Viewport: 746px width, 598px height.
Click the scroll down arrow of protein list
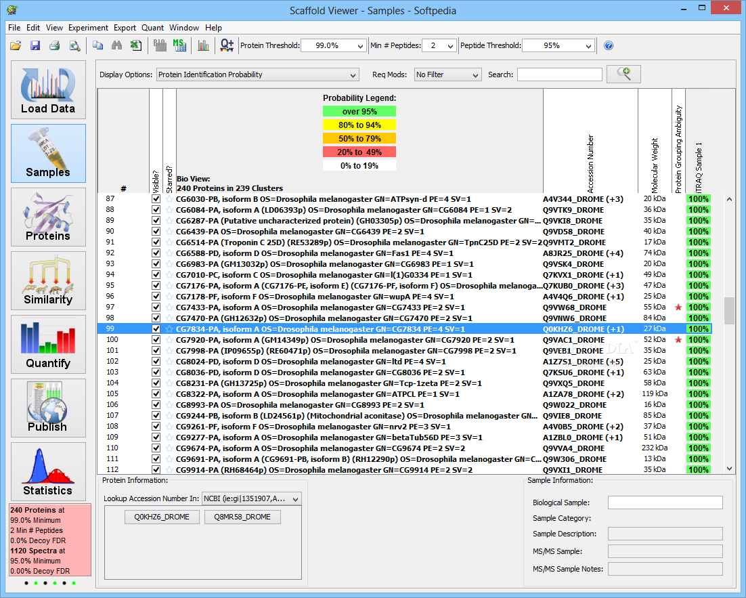(729, 469)
